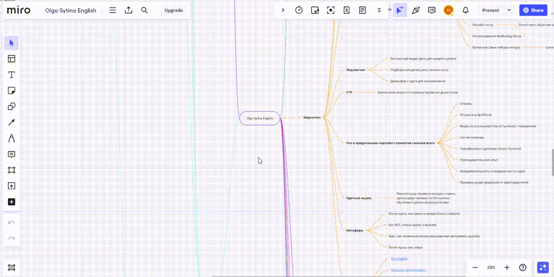
Task: Open the main hamburger menu
Action: (113, 10)
